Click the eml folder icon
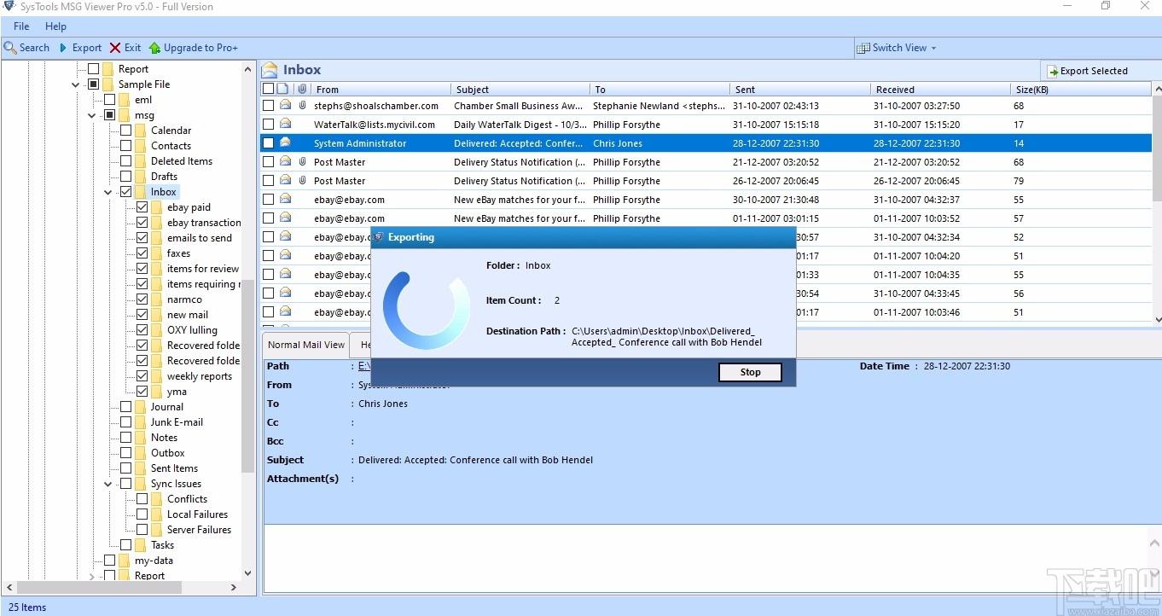 click(x=125, y=100)
